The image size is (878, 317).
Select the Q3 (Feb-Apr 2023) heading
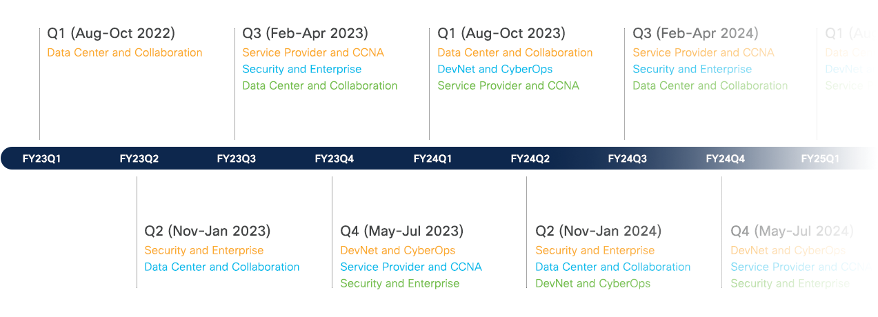click(x=305, y=33)
